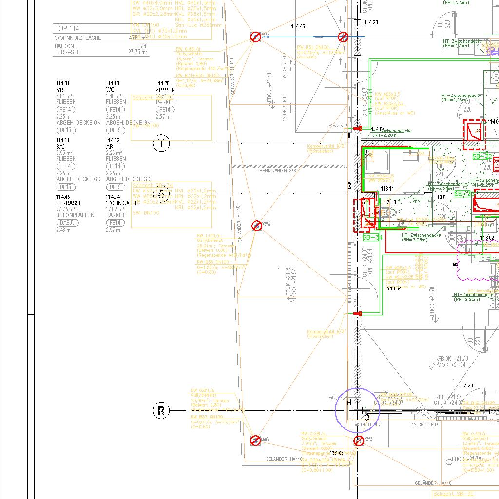Click the DAB03 tag under 114.45 TERRASSE

click(67, 223)
